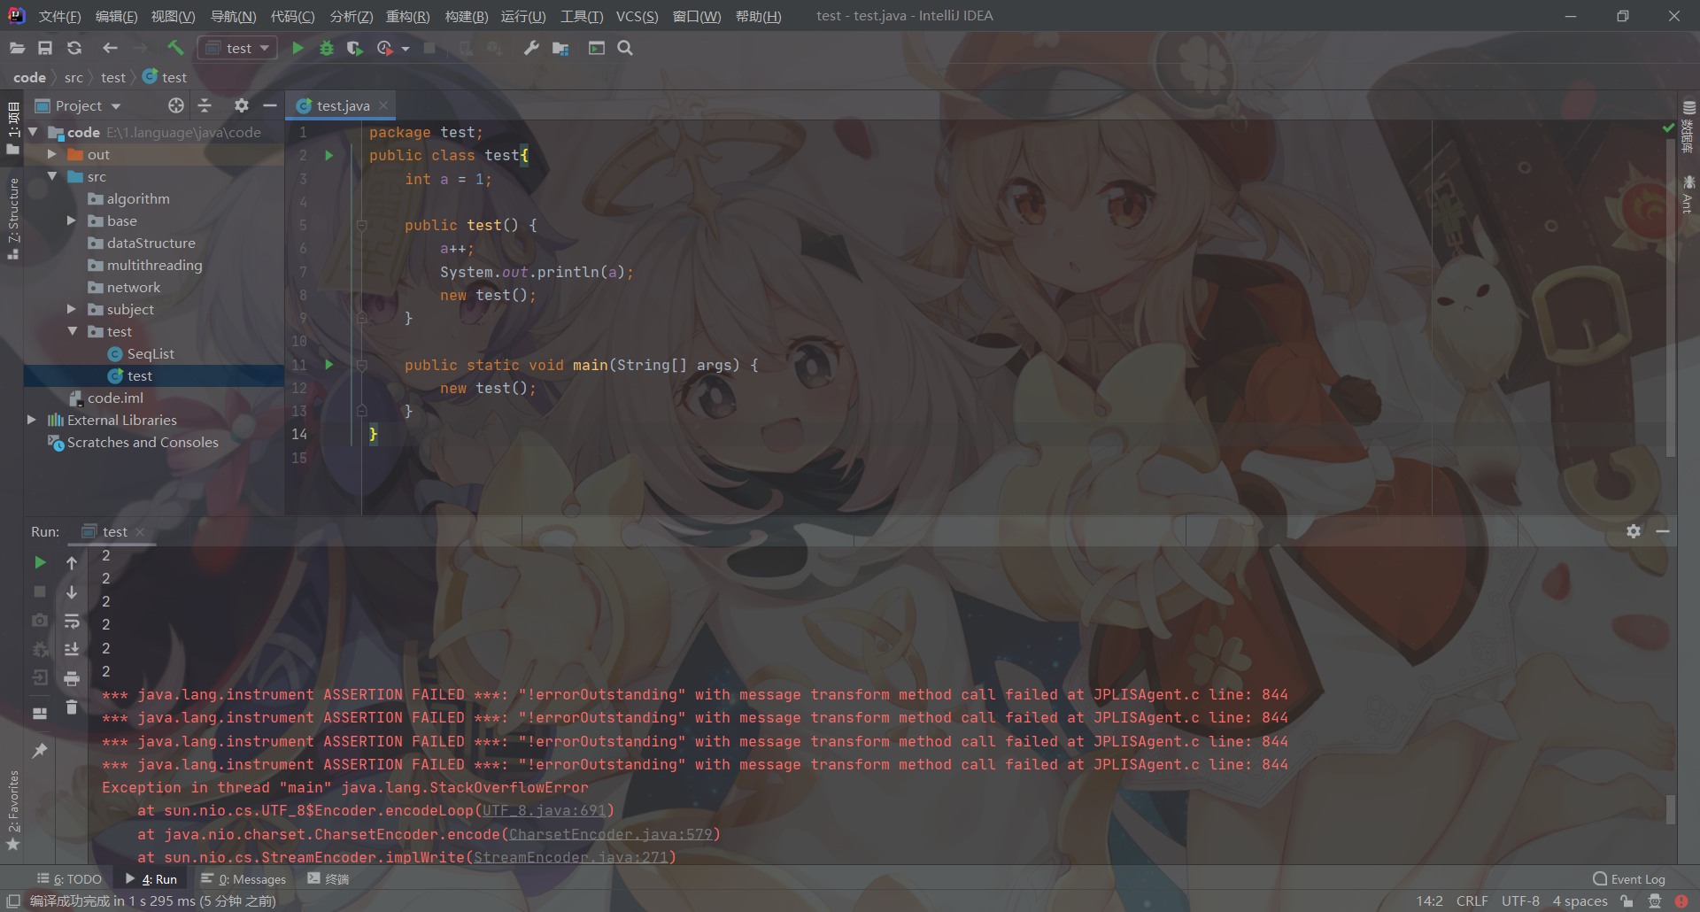Screen dimensions: 1700x912
Task: Locate current file target icon in Project panel
Action: (176, 105)
